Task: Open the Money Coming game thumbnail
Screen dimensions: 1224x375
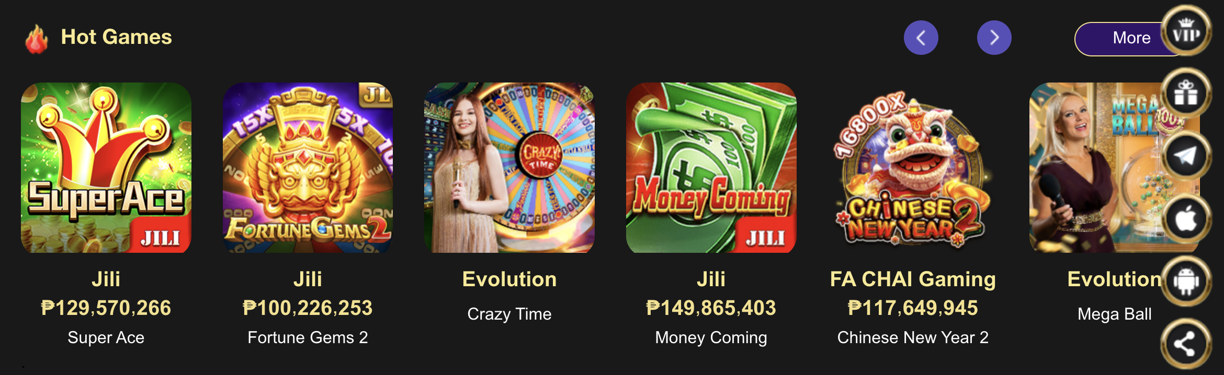Action: [711, 168]
